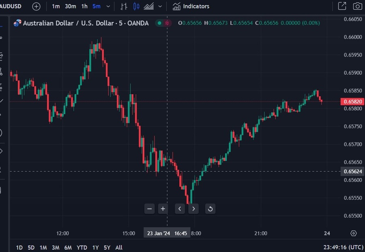365x252 pixels.
Task: Click the 15:00 time axis label
Action: click(x=129, y=233)
